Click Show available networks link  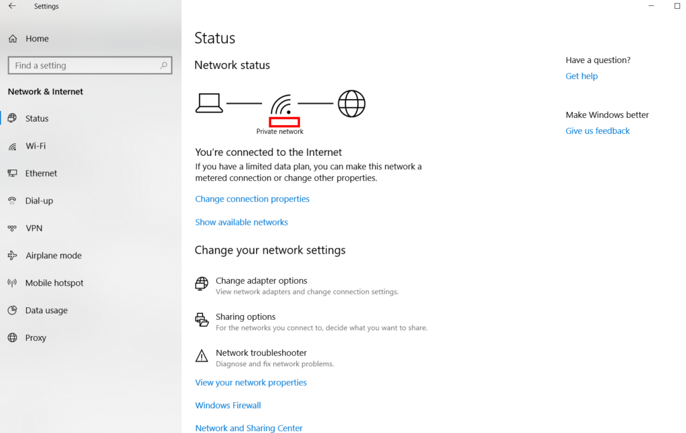click(241, 222)
